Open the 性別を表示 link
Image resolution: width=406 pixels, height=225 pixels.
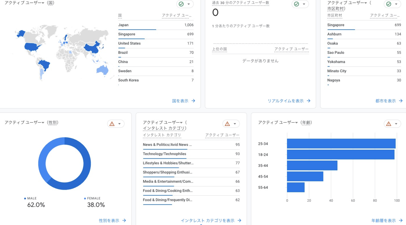click(112, 220)
